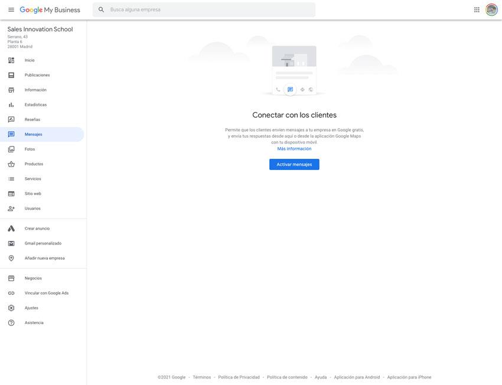Click the Información storefront icon
The image size is (502, 385).
coord(11,90)
